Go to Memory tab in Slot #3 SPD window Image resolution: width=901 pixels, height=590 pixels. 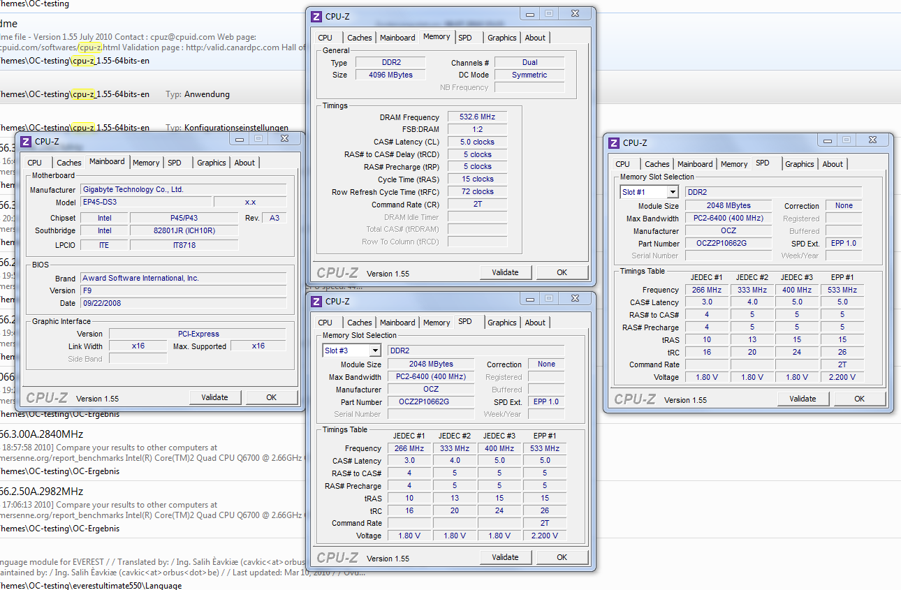pyautogui.click(x=437, y=323)
